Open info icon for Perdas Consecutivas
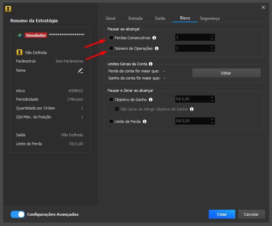The width and height of the screenshot is (272, 226). pos(154,38)
